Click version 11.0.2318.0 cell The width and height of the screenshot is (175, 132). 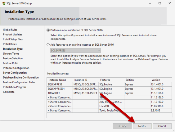point(161,106)
